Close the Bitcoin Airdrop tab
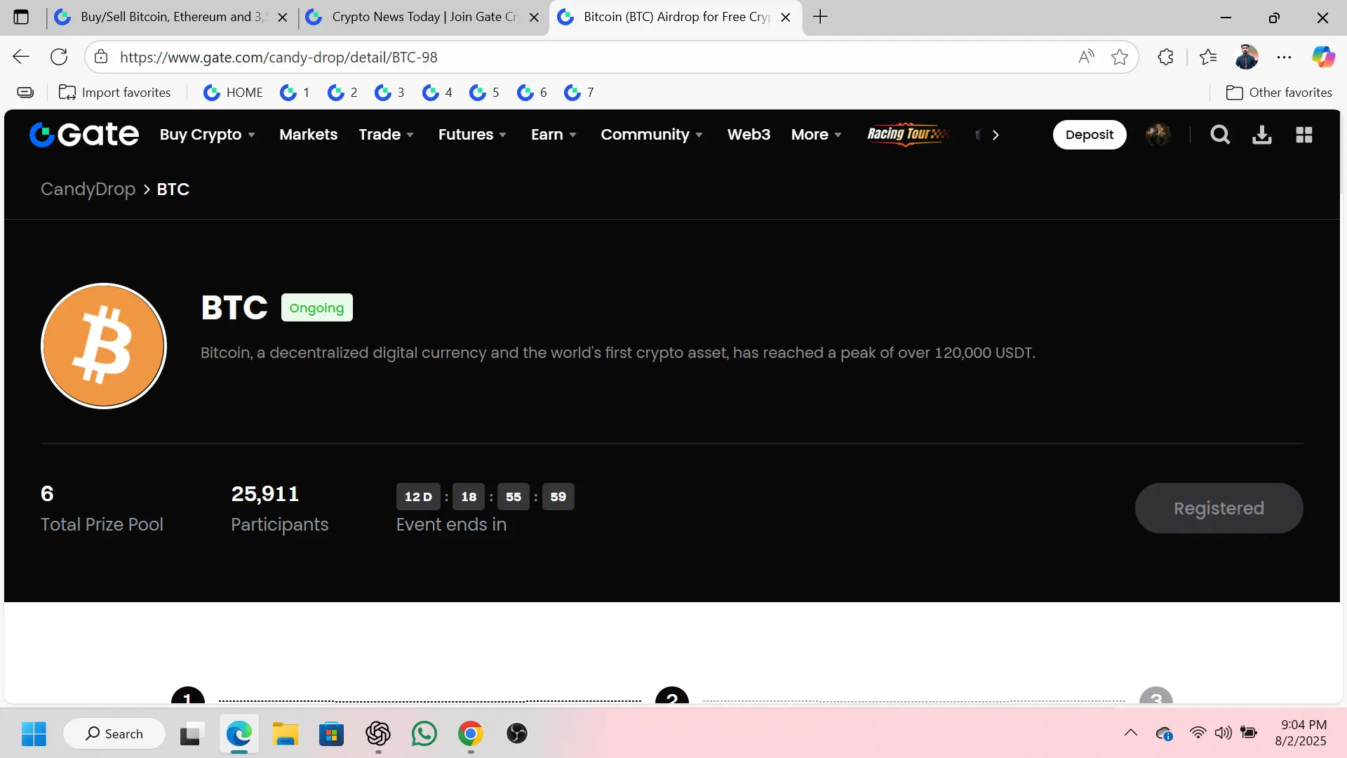Image resolution: width=1347 pixels, height=758 pixels. [x=786, y=18]
